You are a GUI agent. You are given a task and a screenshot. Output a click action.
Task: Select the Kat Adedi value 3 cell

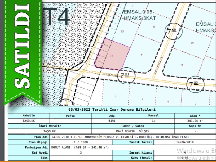[81, 152]
